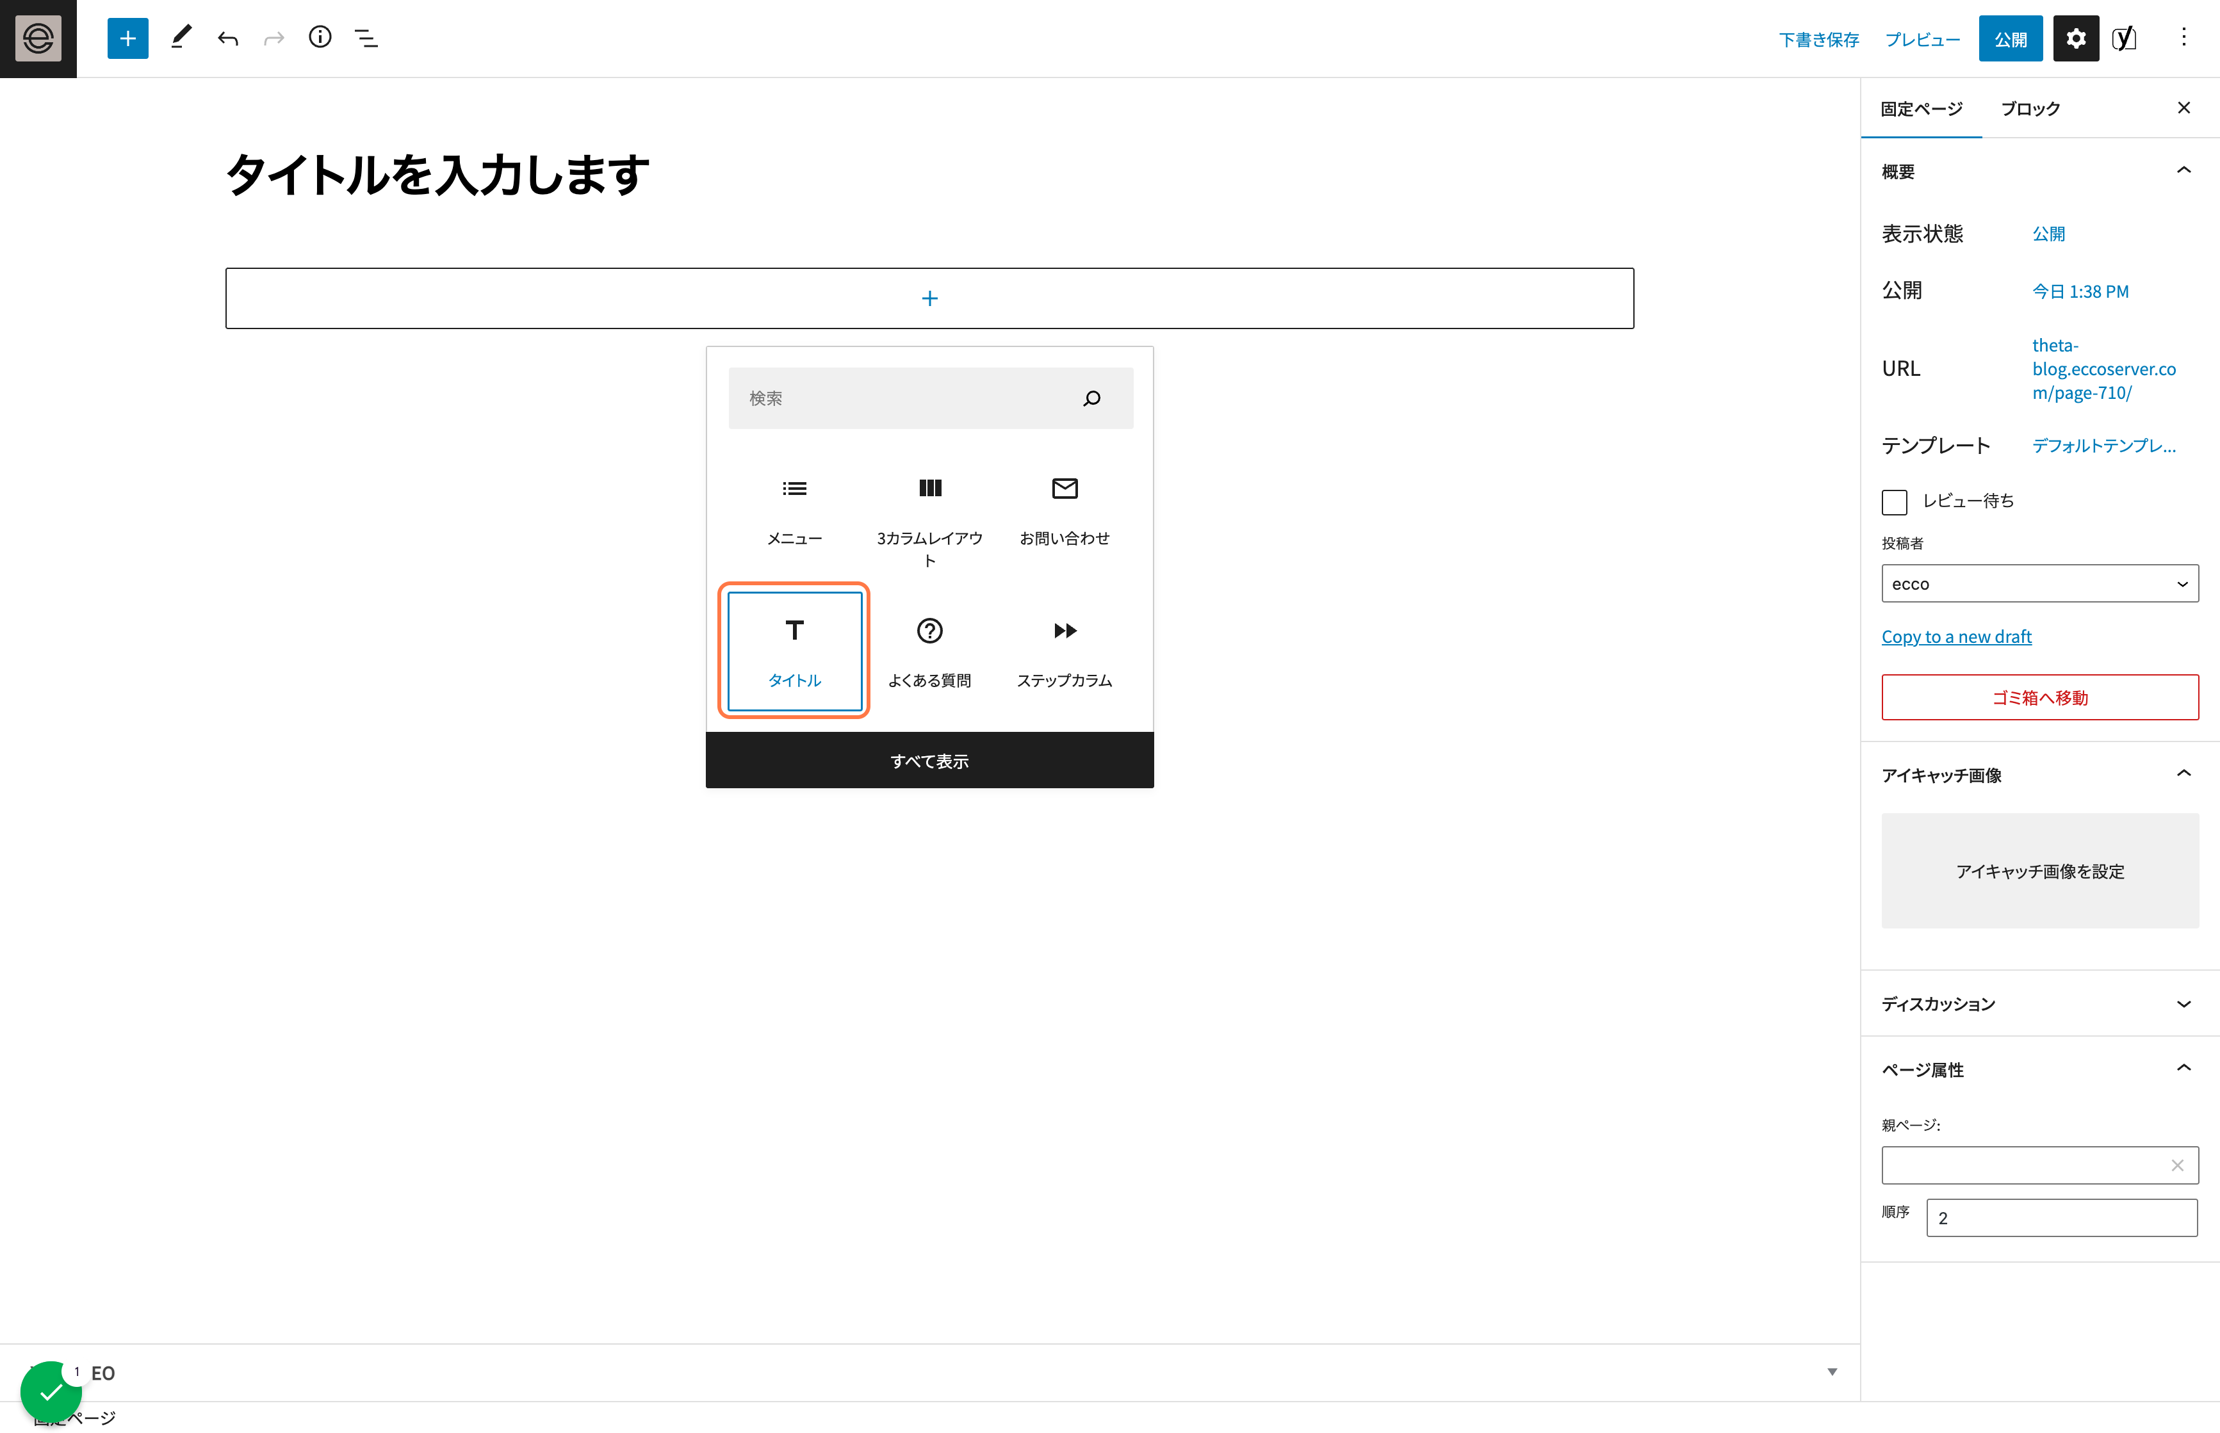Click the すべて表示 button
This screenshot has width=2220, height=1433.
(930, 760)
